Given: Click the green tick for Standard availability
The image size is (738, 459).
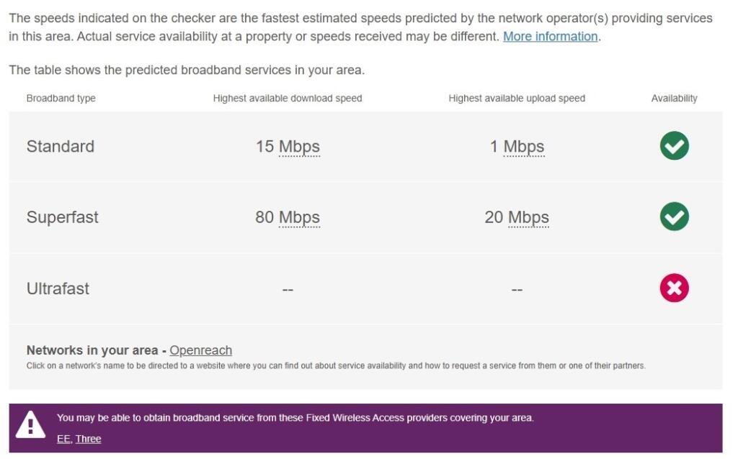Looking at the screenshot, I should [674, 146].
